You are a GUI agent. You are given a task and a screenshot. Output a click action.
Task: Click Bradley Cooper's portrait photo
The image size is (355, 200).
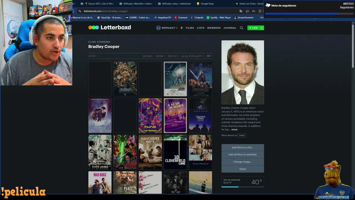pos(243,72)
